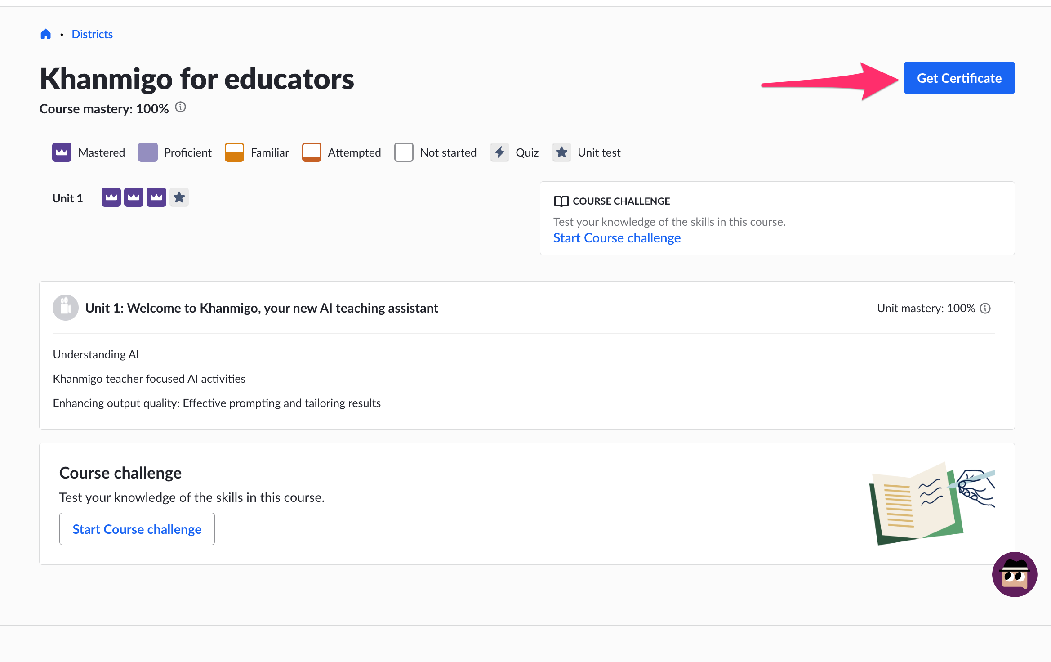Open Khanmigo teacher focused AI activities lesson
This screenshot has height=662, width=1051.
[x=149, y=379]
